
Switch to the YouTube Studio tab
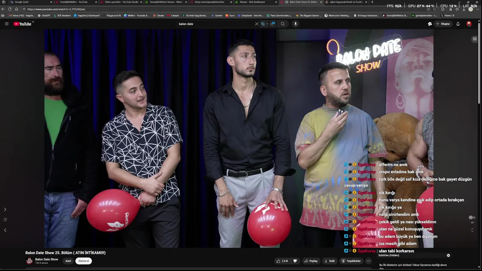[121, 2]
